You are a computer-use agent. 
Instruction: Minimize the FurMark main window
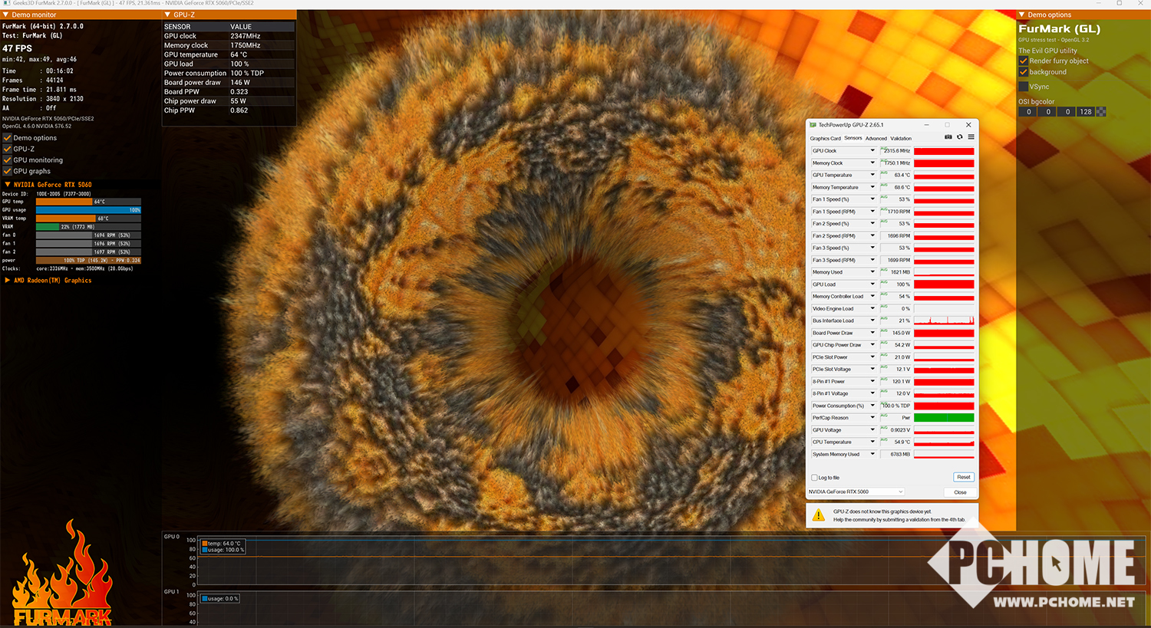click(x=1098, y=3)
